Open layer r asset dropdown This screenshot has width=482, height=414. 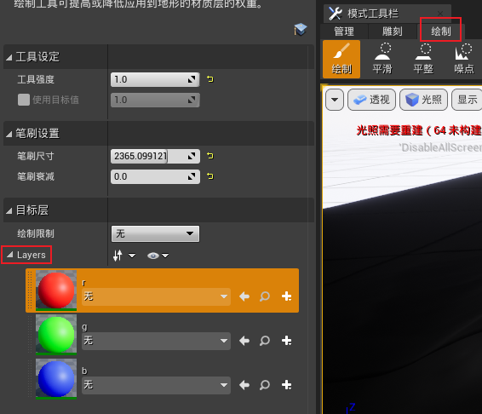tap(156, 296)
